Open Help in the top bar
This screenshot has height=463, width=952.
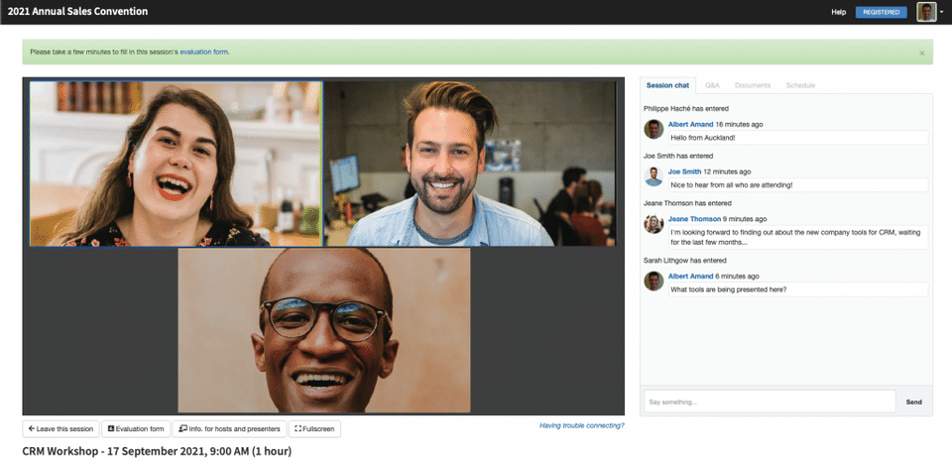tap(839, 12)
